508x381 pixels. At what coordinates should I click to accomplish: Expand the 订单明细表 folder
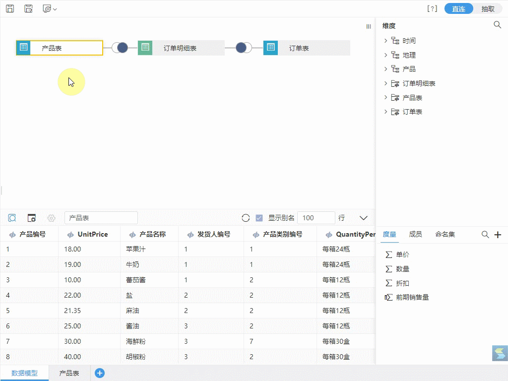(385, 83)
